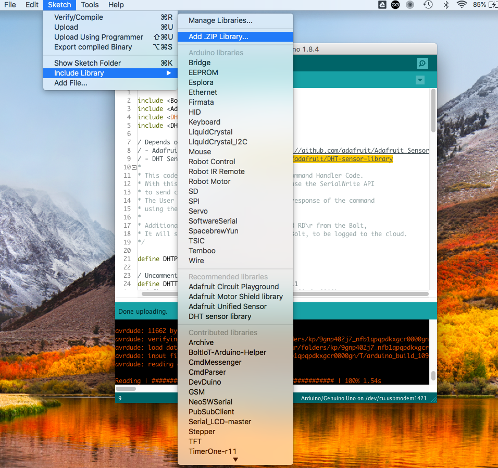Click the gray circular menu bar icon
The width and height of the screenshot is (498, 468).
click(x=410, y=5)
